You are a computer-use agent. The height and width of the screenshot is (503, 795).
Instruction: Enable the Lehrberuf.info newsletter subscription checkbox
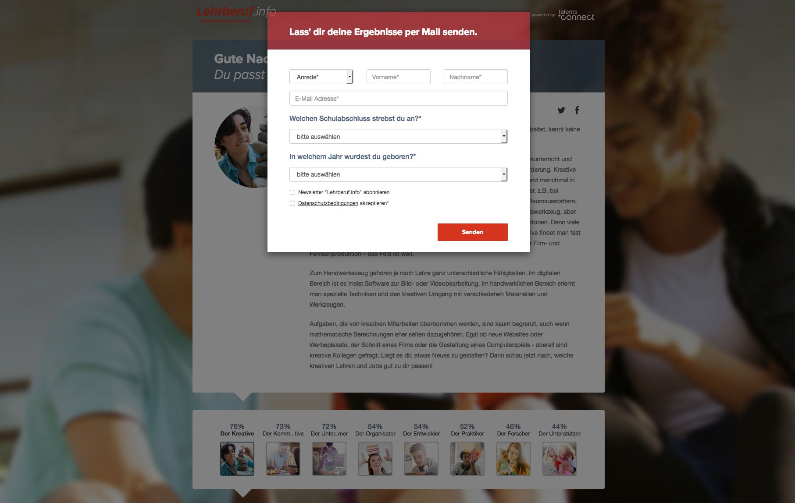point(292,192)
